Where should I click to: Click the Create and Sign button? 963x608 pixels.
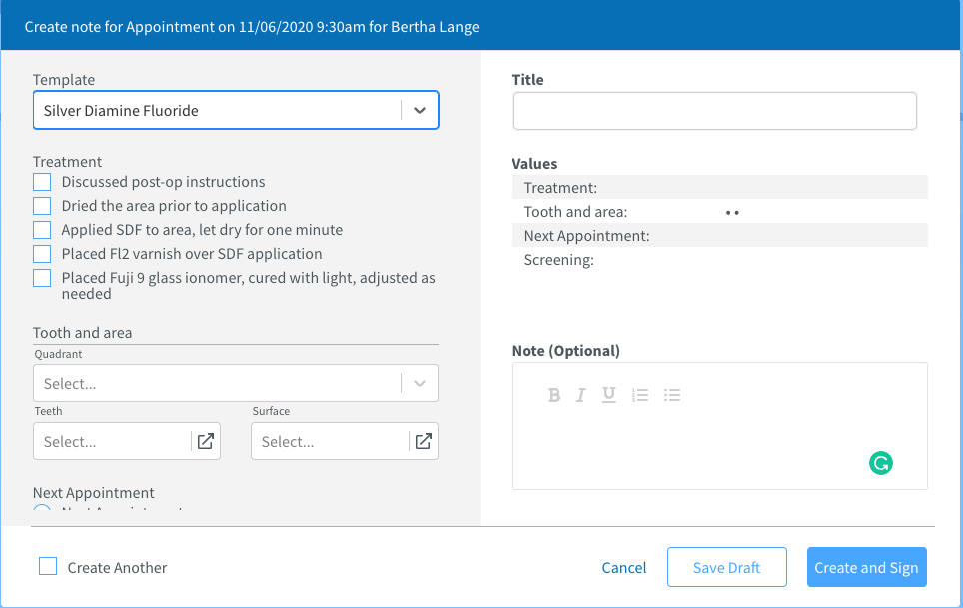click(866, 567)
